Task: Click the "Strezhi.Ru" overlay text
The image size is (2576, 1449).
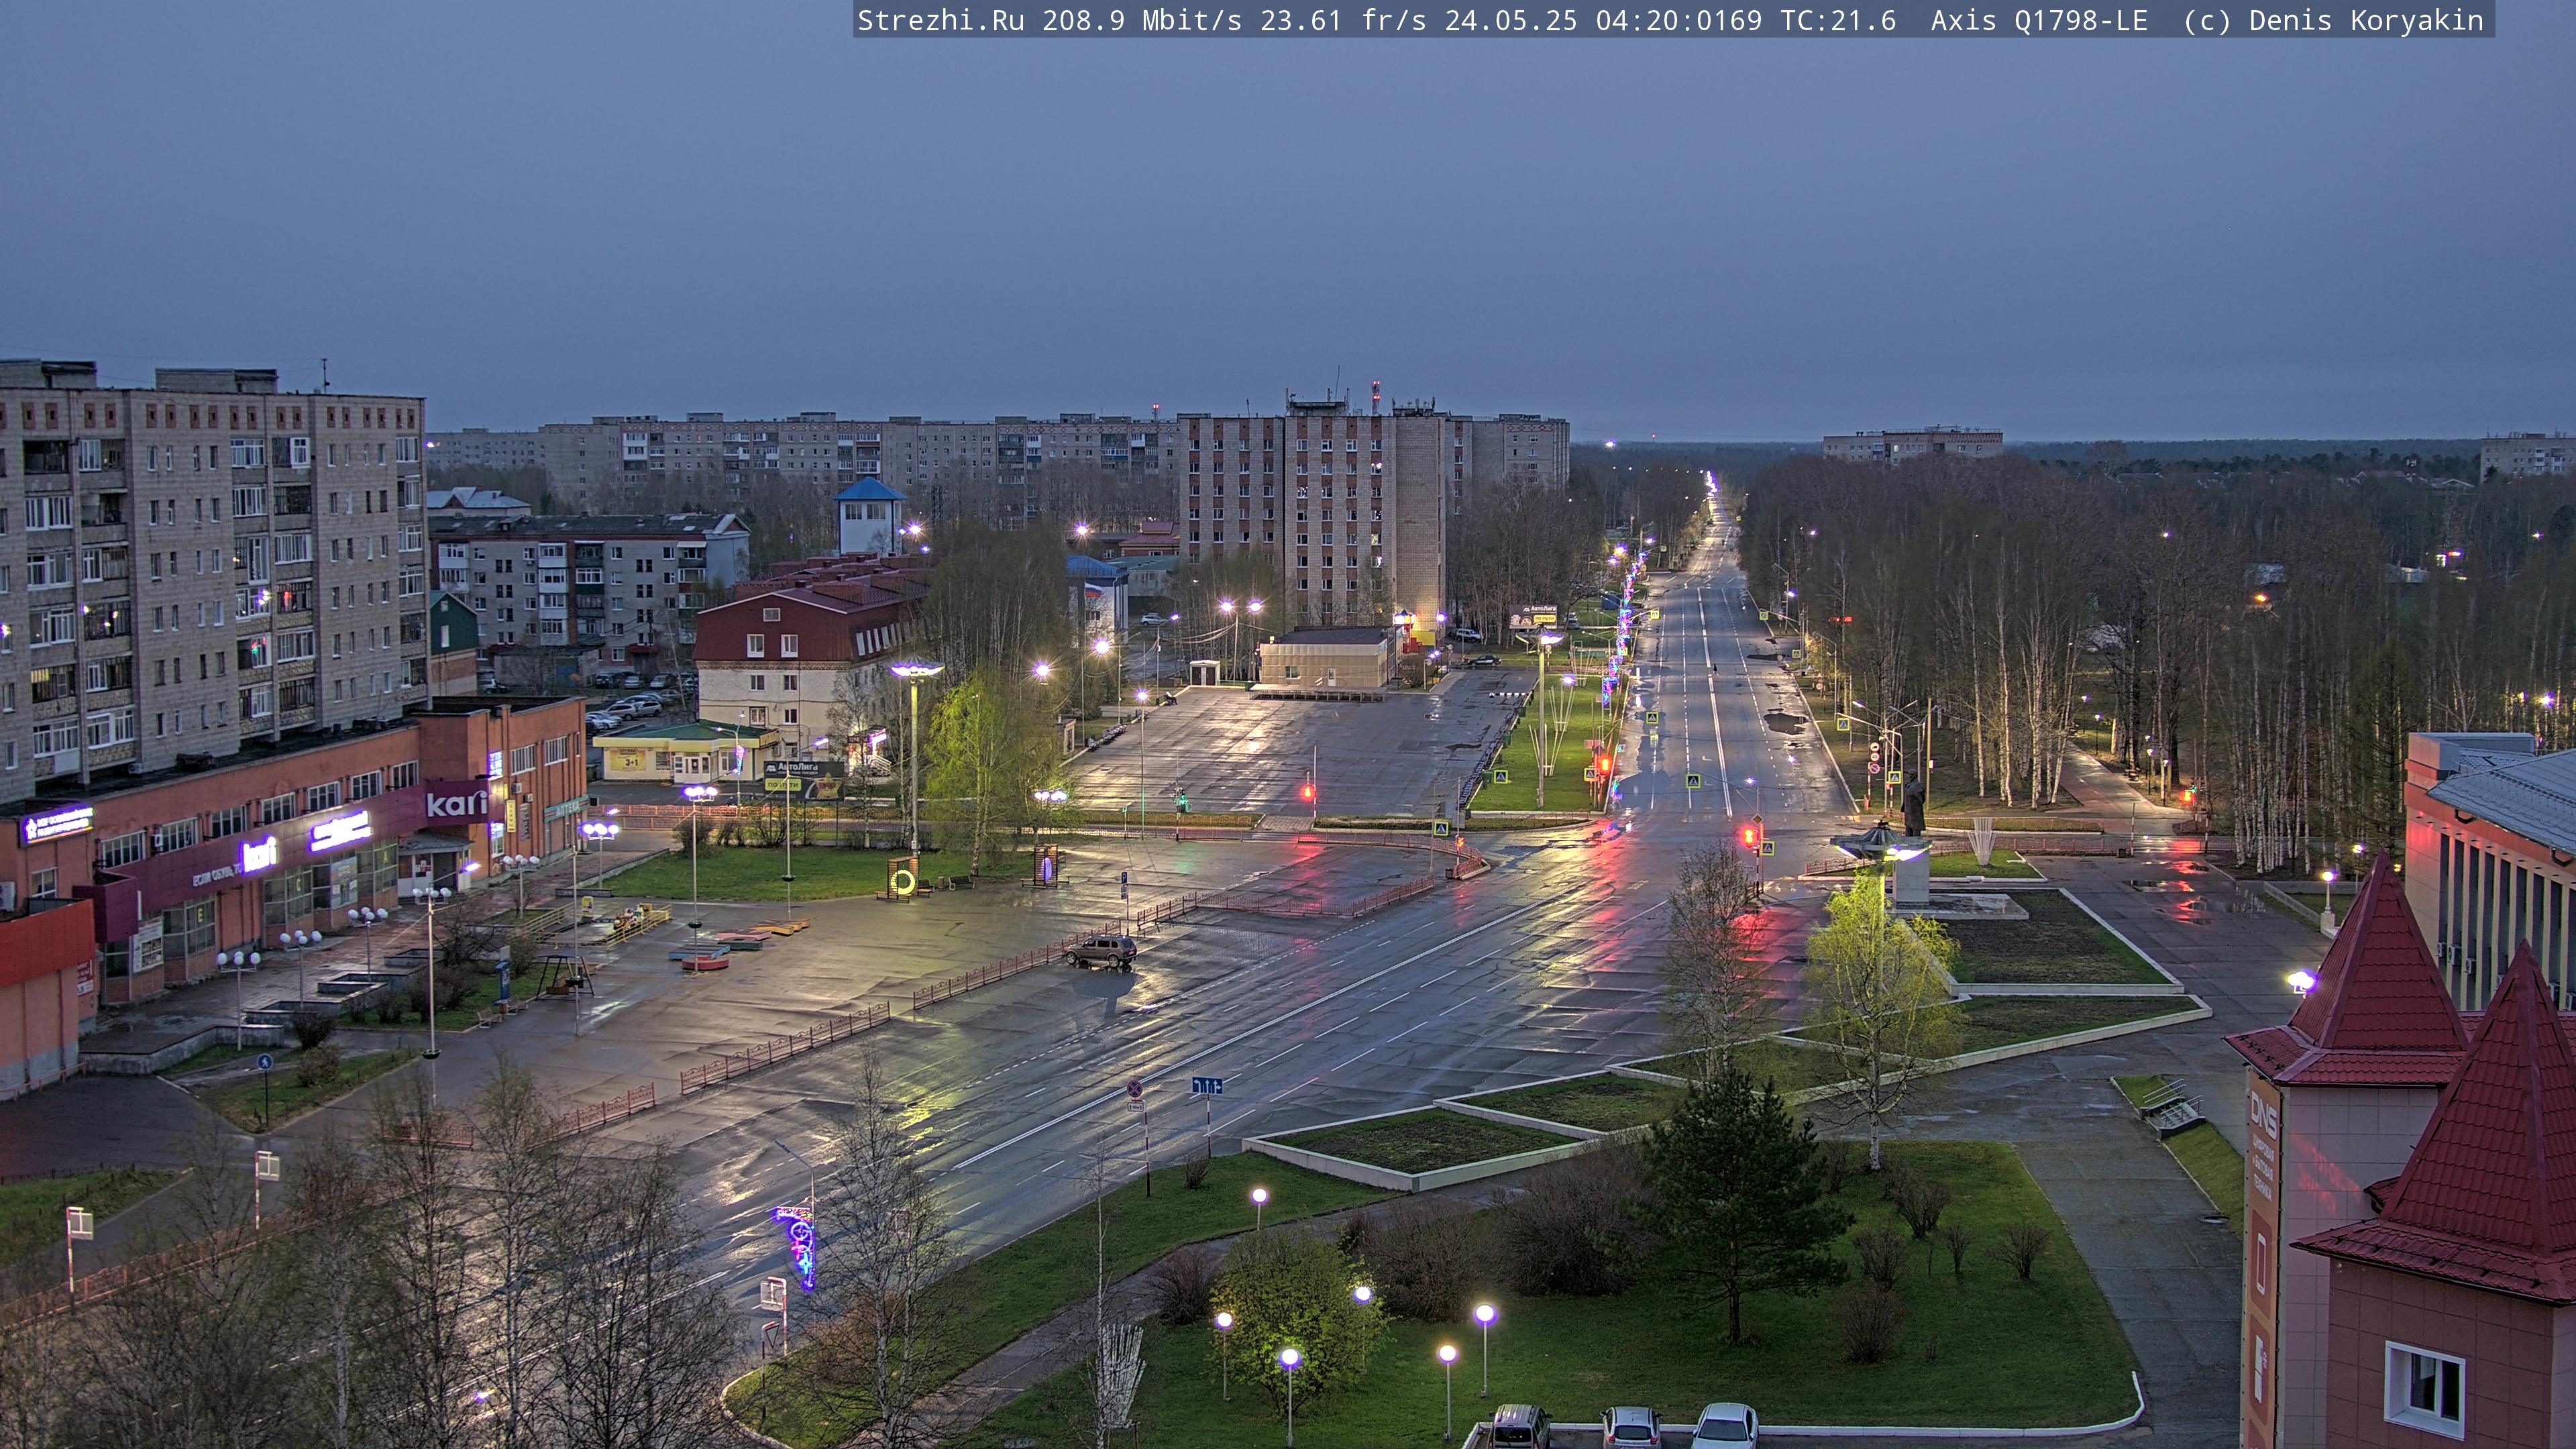Action: 940,20
